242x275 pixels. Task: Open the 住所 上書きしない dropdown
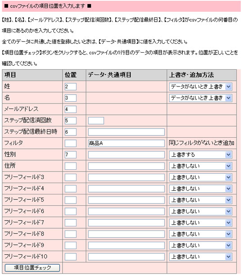[x=201, y=166]
